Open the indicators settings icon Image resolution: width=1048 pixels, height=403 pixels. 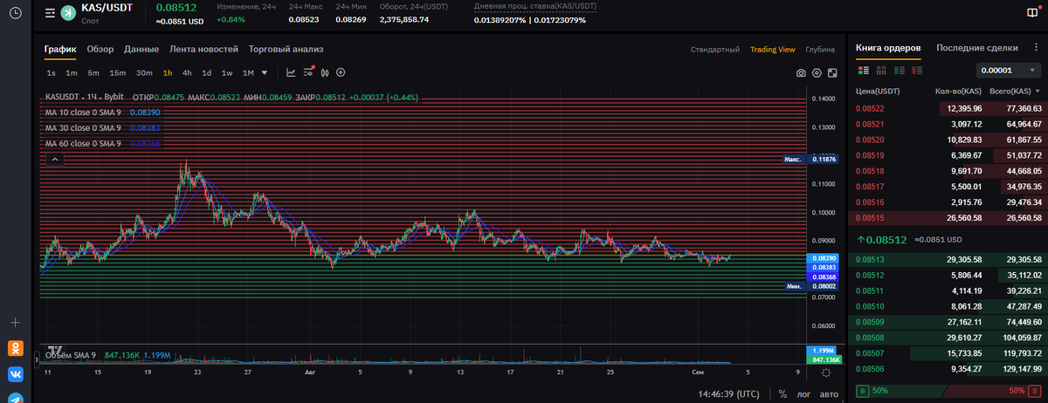pyautogui.click(x=307, y=73)
